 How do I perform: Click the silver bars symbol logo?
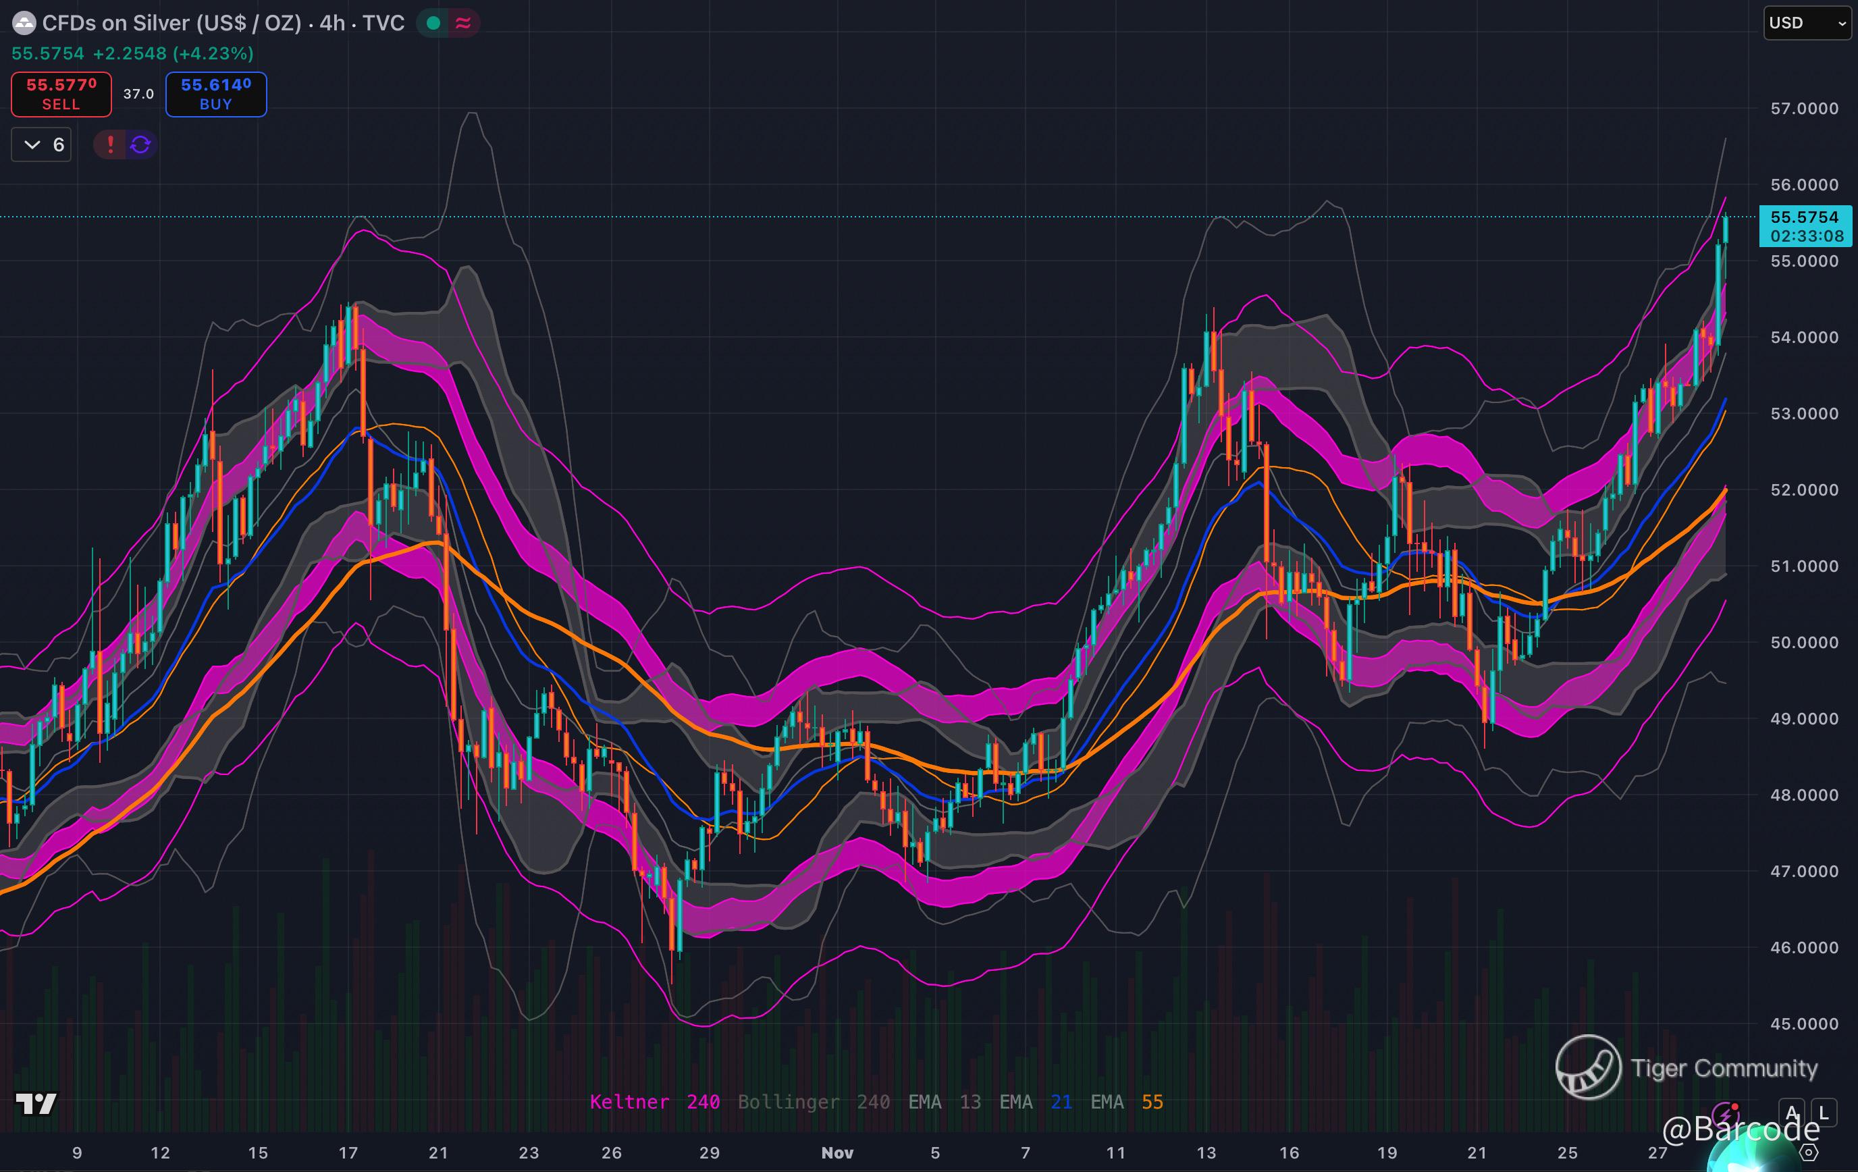25,23
